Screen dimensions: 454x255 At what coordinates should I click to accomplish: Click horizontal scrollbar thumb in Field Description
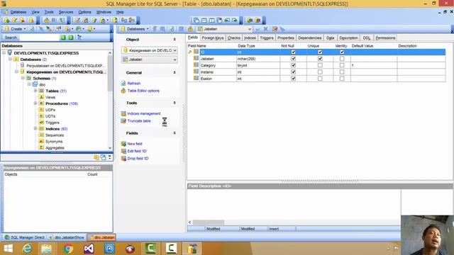coord(209,222)
